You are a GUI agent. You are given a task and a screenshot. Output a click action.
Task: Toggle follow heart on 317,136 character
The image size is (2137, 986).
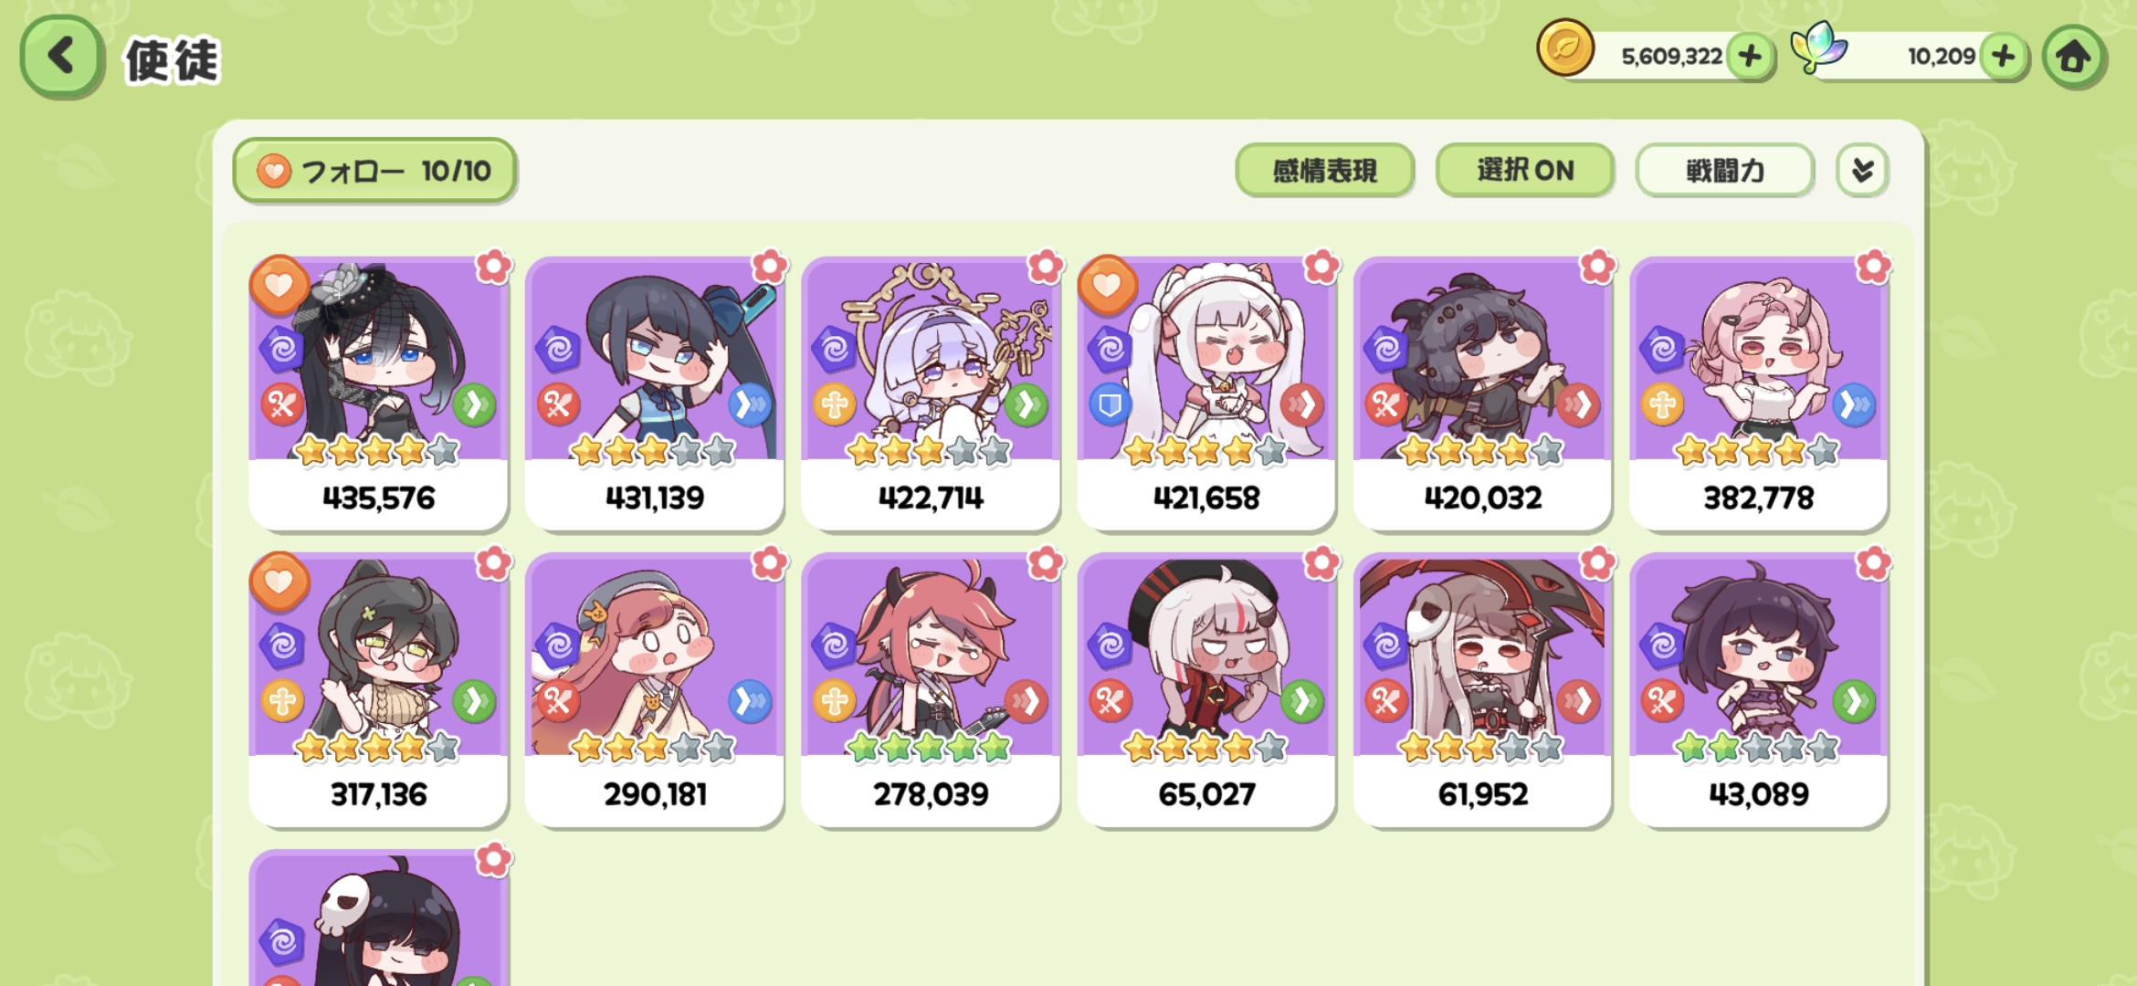click(x=279, y=582)
